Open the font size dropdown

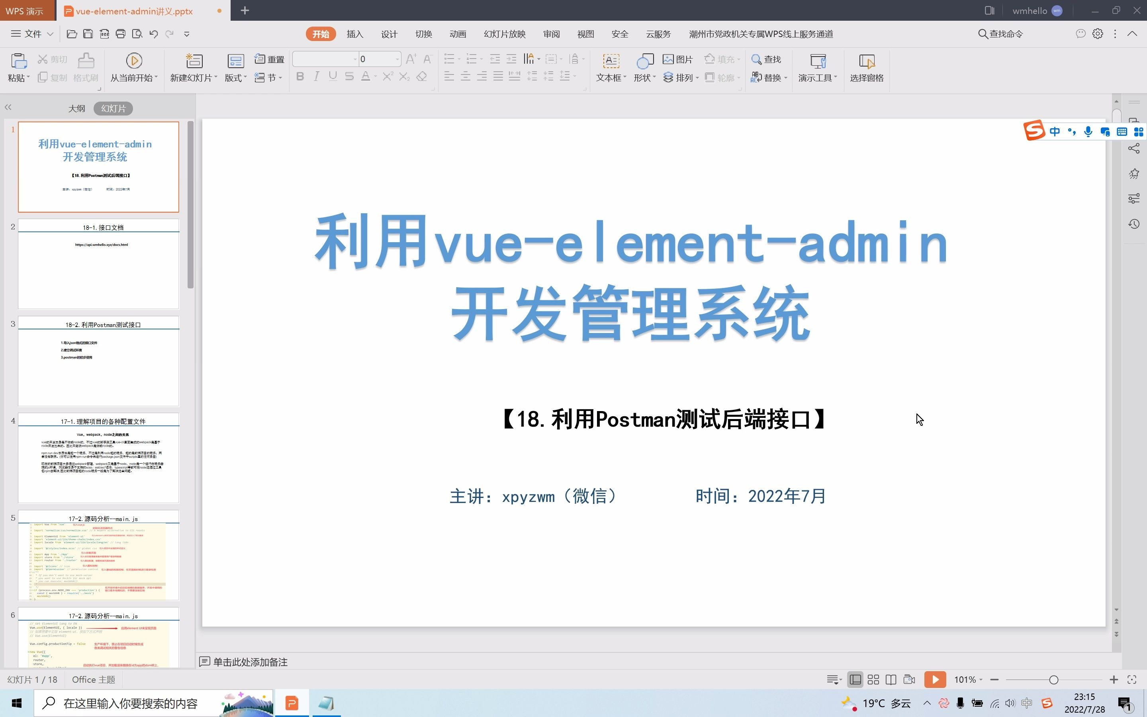click(x=397, y=59)
